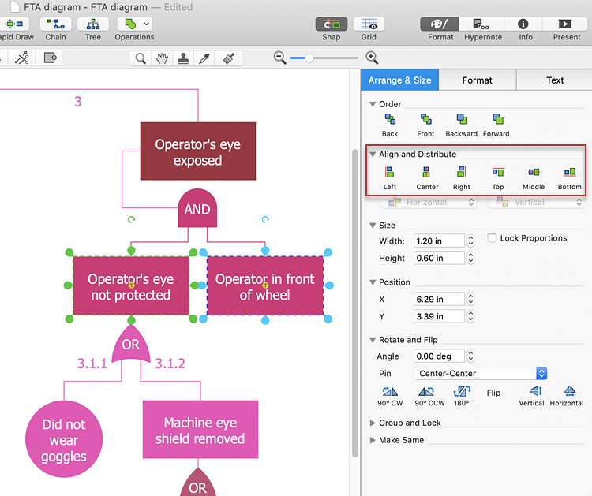Enable the Lock Proportions checkbox
This screenshot has width=592, height=496.
pyautogui.click(x=493, y=238)
